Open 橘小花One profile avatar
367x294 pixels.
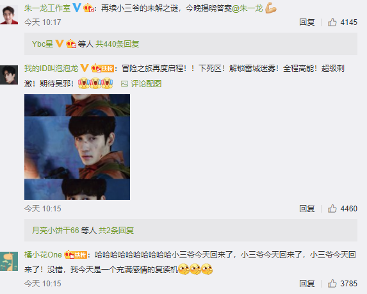click(x=9, y=261)
